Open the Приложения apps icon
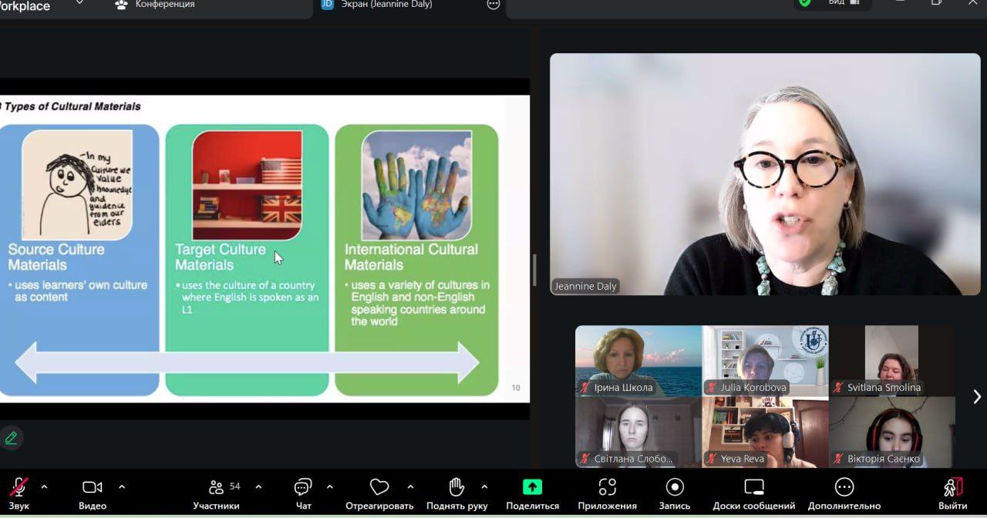Screen dimensions: 987x518 click(607, 488)
